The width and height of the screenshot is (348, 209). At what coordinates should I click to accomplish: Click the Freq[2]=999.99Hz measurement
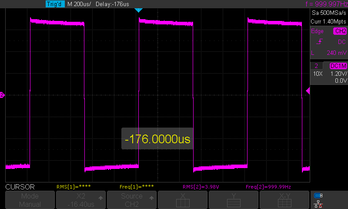coord(268,187)
